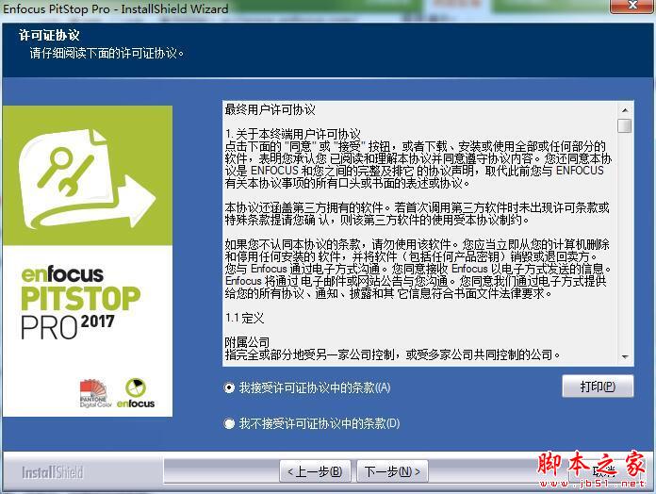
Task: Click the license text scrollbar thumb
Action: (x=625, y=125)
